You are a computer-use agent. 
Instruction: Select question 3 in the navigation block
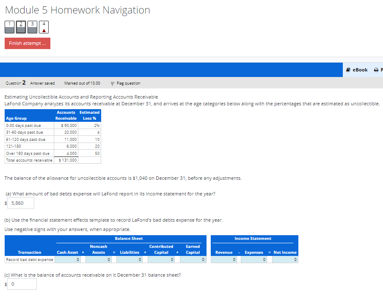[32, 27]
